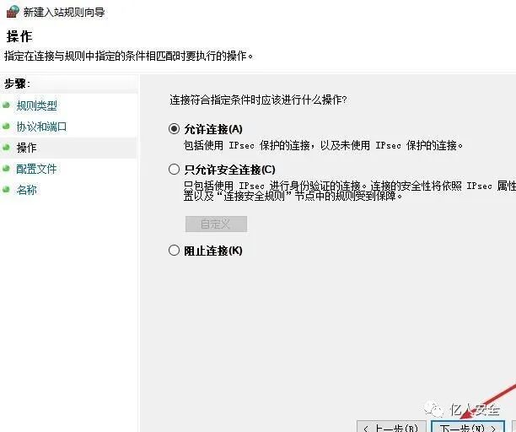516x432 pixels.
Task: Click the 自定义 button
Action: [x=216, y=224]
